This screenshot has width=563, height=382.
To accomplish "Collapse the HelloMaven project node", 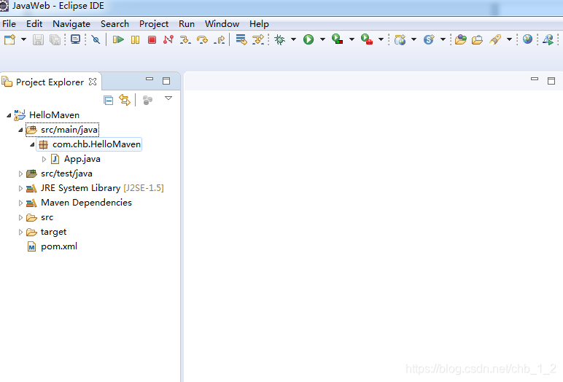I will click(9, 115).
